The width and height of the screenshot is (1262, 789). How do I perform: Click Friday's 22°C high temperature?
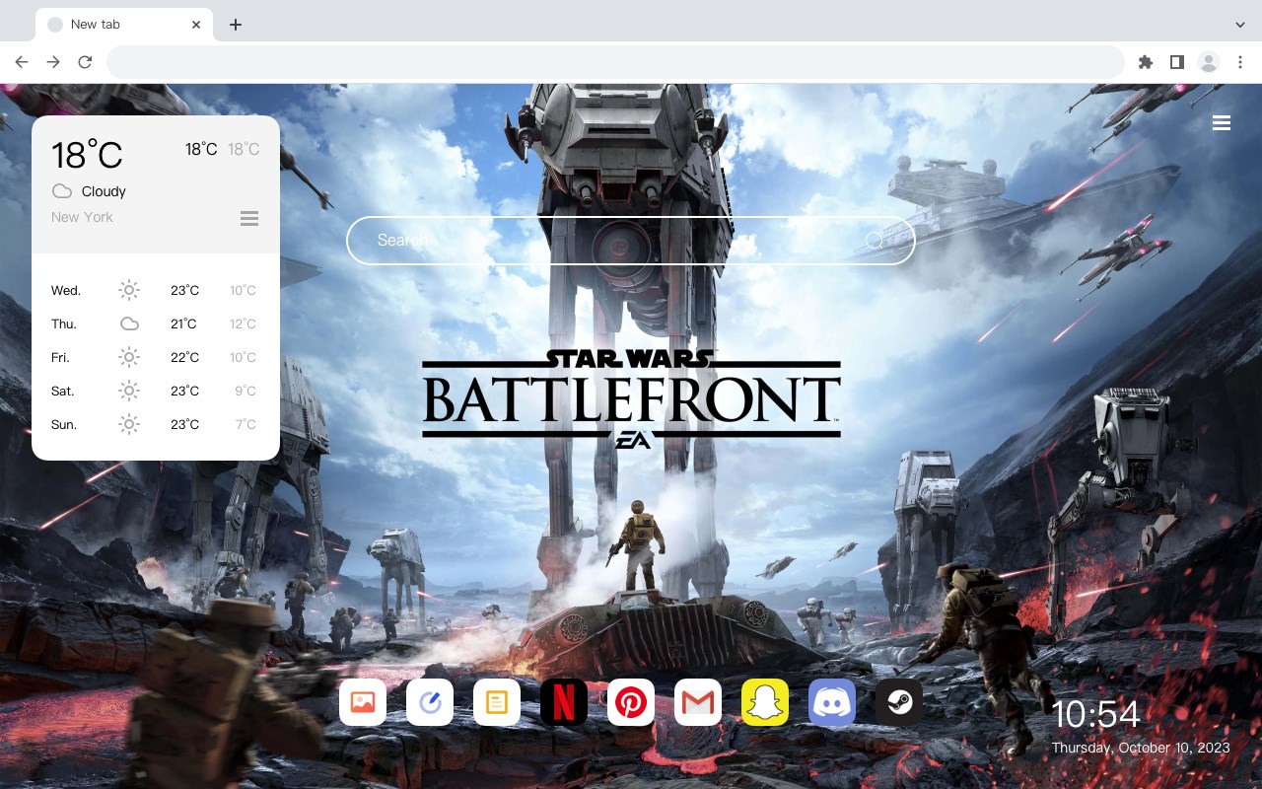click(184, 357)
